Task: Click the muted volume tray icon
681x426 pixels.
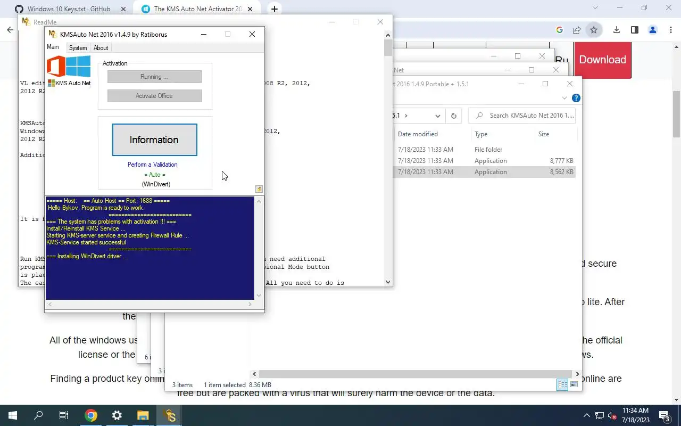Action: pyautogui.click(x=612, y=415)
